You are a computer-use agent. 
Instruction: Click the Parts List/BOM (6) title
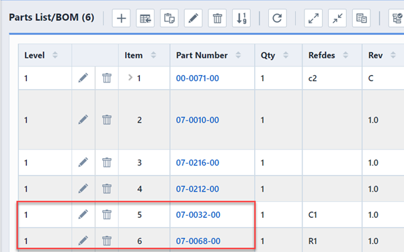pyautogui.click(x=52, y=17)
